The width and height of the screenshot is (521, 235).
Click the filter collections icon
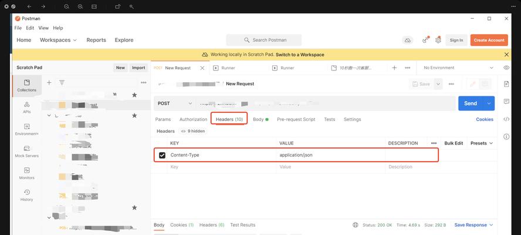[62, 83]
